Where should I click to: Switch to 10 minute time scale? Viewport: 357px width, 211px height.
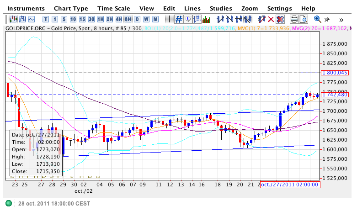[x=73, y=19]
